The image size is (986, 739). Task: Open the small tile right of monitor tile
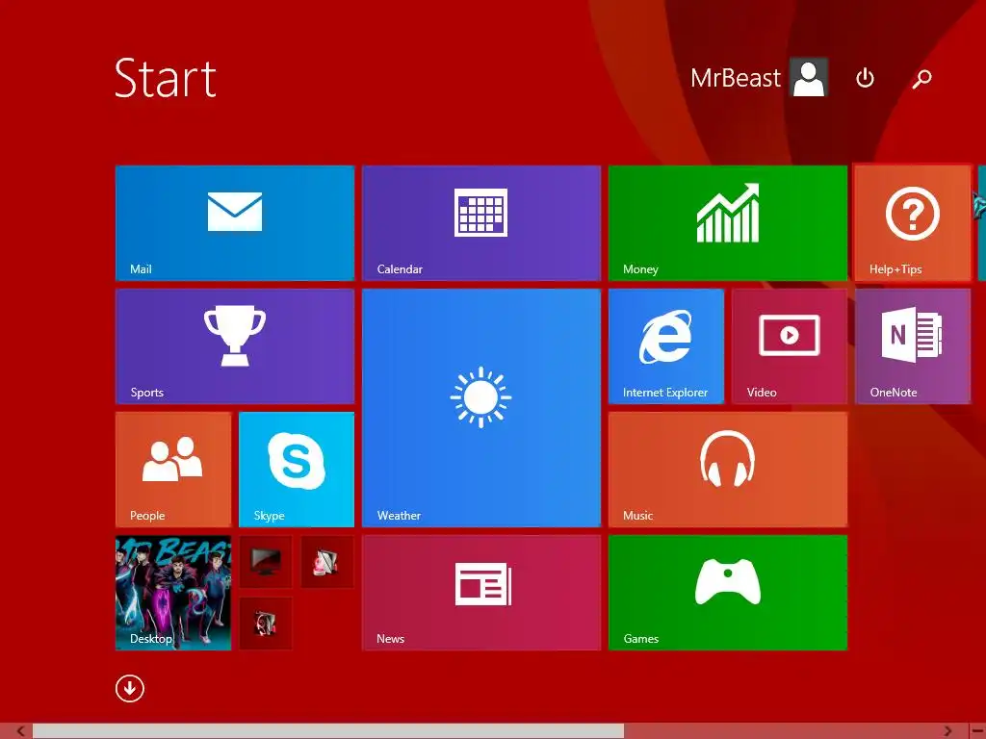(327, 562)
